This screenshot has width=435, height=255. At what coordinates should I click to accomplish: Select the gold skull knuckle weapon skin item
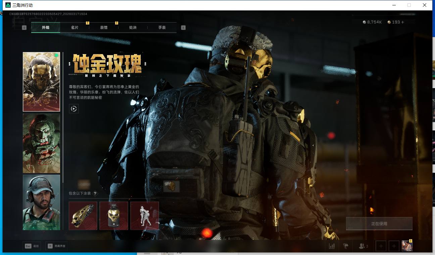coord(83,216)
